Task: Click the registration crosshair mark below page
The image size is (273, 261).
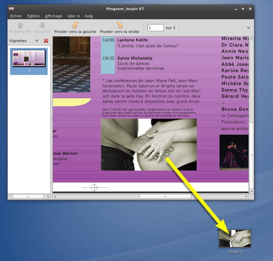Action: (x=94, y=187)
